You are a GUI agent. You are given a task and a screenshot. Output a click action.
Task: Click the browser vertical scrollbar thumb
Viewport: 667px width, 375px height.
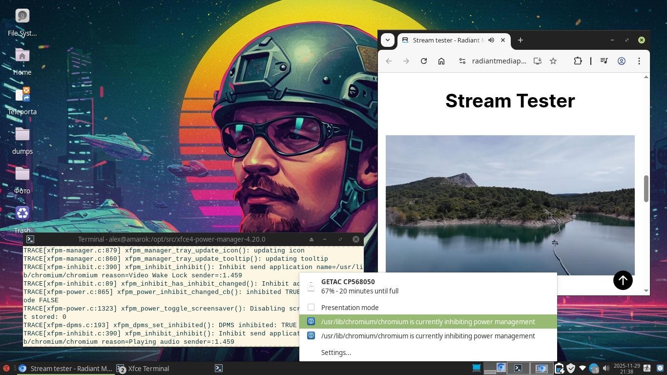pyautogui.click(x=646, y=188)
